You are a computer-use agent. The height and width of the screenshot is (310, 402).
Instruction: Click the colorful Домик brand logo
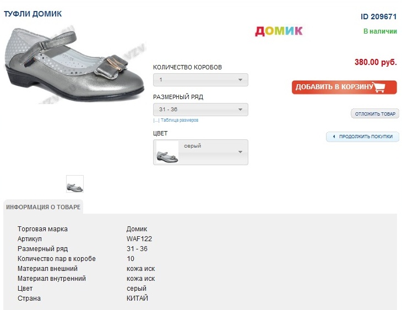pyautogui.click(x=279, y=31)
